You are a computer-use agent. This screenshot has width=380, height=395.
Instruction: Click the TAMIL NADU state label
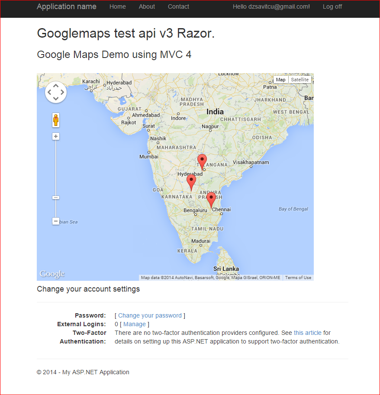click(207, 229)
